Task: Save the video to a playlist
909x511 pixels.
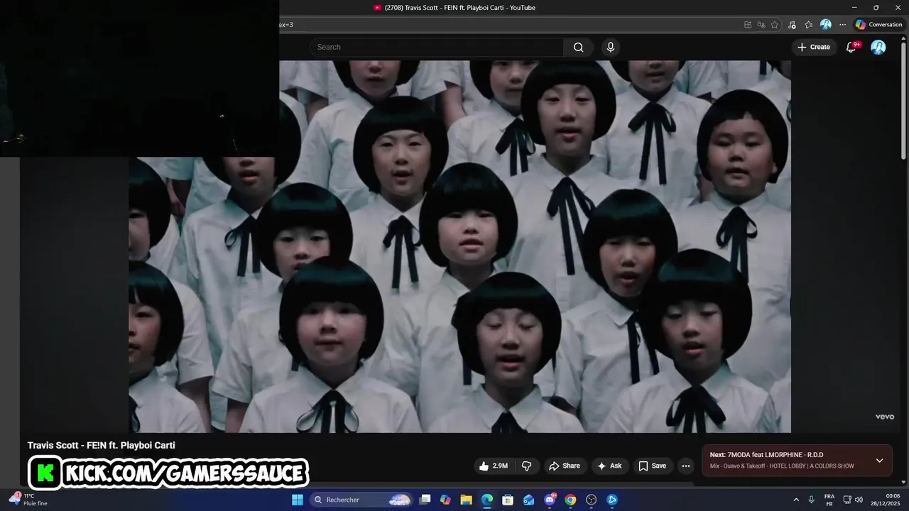Action: (x=652, y=466)
